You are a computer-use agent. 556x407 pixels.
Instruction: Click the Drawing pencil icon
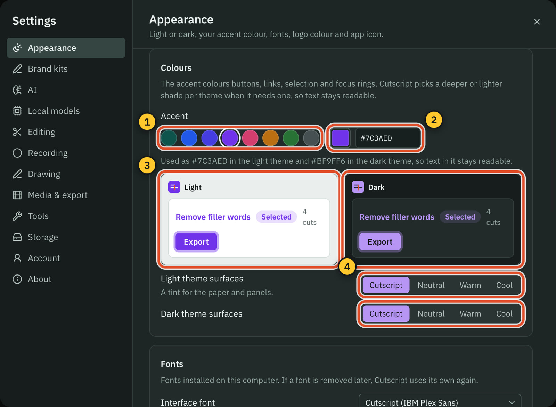coord(17,174)
